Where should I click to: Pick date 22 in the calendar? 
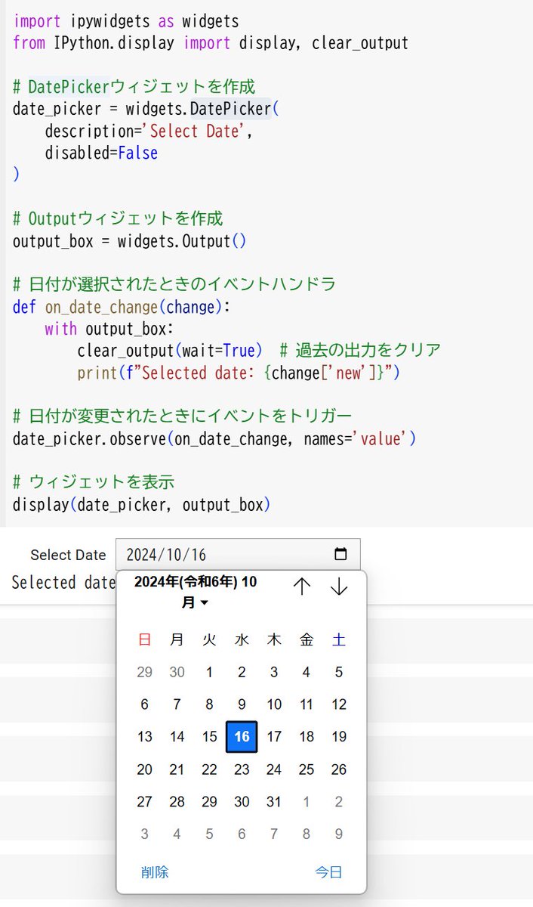pos(209,769)
